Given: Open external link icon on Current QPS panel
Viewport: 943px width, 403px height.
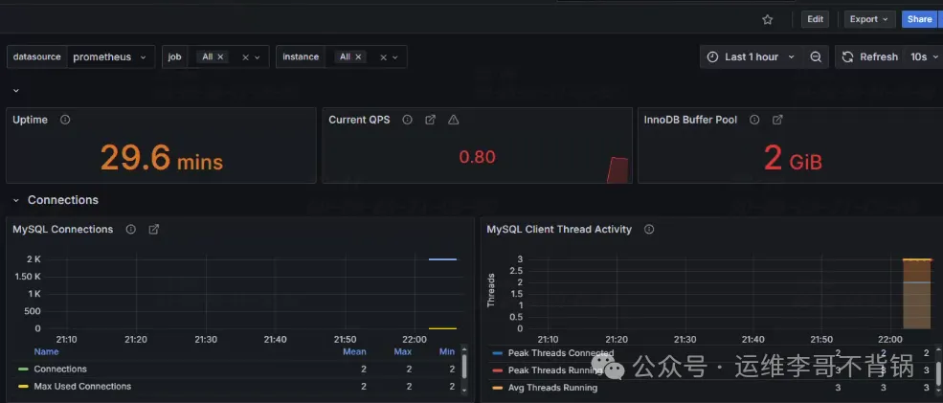Looking at the screenshot, I should click(x=431, y=121).
